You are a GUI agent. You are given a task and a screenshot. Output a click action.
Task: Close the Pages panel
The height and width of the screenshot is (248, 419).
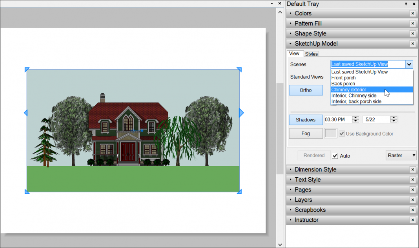[x=412, y=189]
